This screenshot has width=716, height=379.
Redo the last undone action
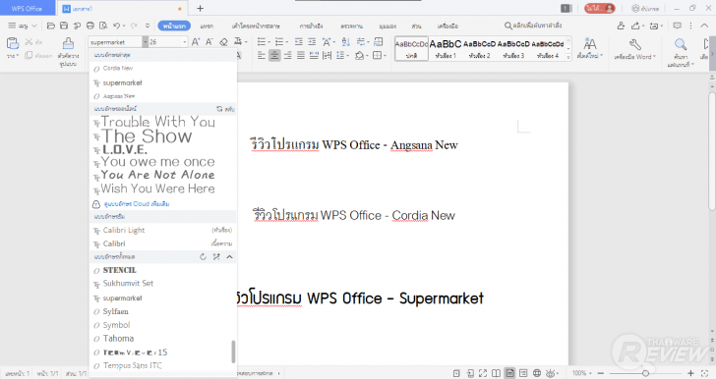[134, 26]
